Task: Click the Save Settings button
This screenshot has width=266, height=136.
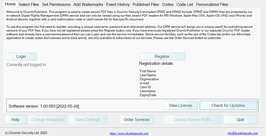Action: point(88,120)
